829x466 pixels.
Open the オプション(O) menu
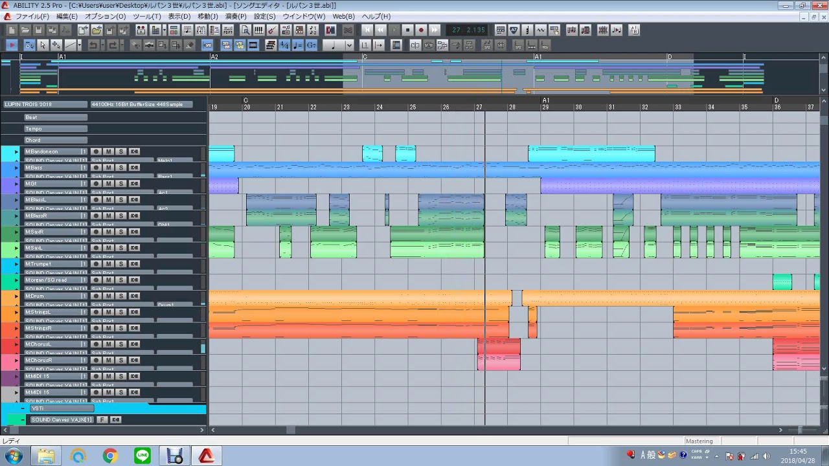(106, 16)
